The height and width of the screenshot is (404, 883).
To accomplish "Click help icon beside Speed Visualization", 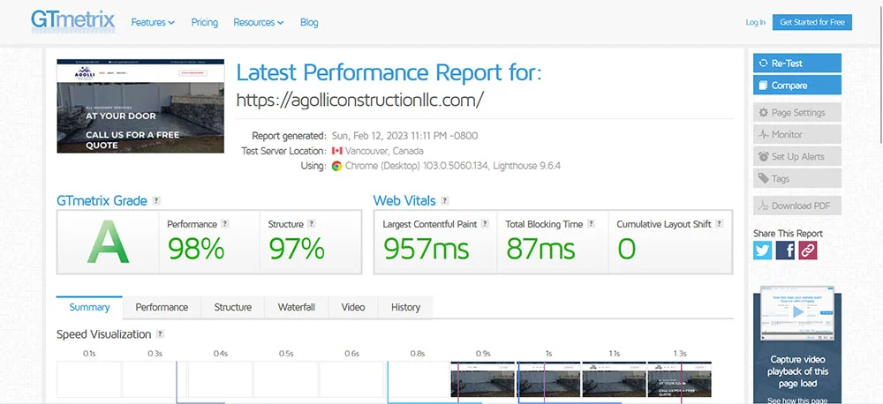I will click(x=160, y=334).
